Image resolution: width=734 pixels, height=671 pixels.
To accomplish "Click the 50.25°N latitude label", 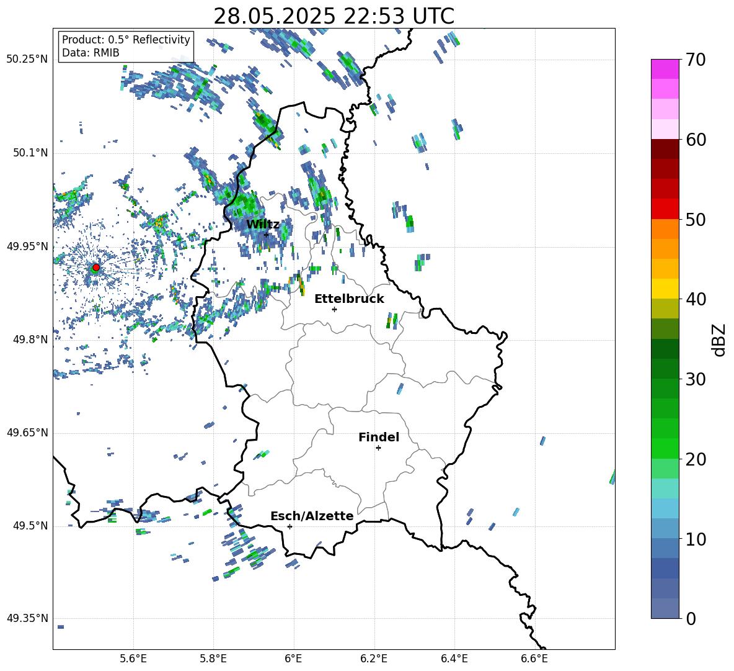I will 27,60.
